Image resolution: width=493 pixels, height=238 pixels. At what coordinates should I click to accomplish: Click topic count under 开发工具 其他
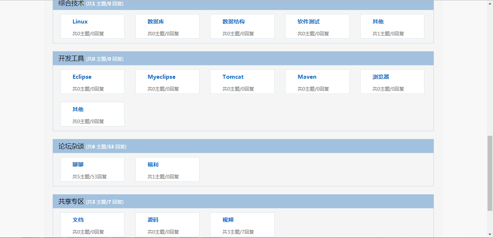pyautogui.click(x=88, y=121)
